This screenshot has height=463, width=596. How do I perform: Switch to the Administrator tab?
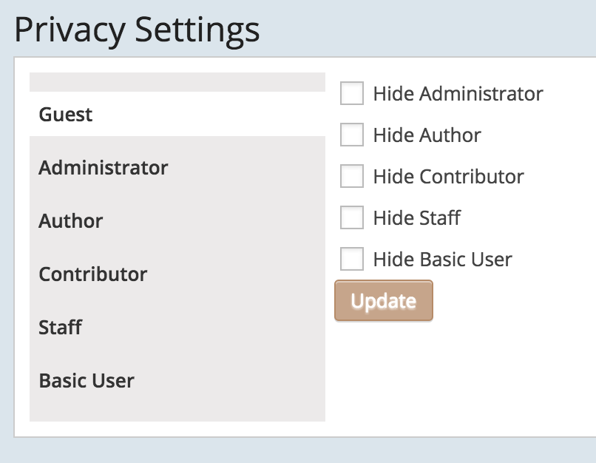(x=104, y=168)
